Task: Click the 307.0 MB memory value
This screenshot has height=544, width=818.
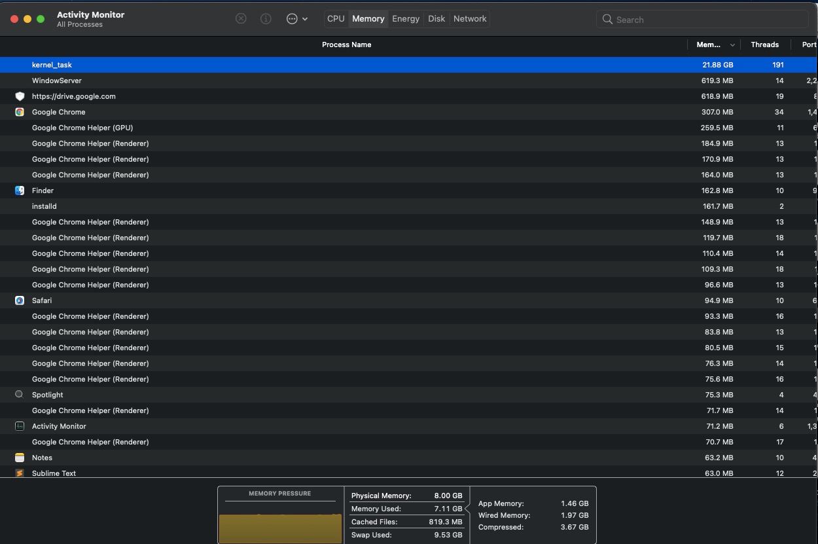Action: 717,112
